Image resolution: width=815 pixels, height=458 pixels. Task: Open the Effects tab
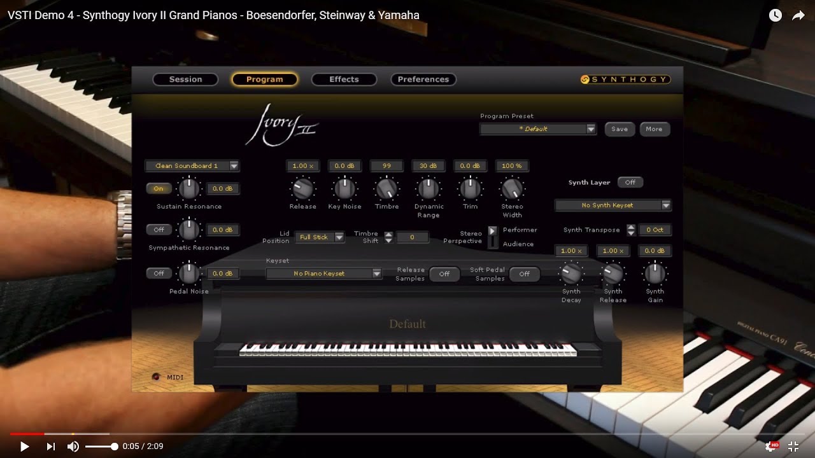344,80
